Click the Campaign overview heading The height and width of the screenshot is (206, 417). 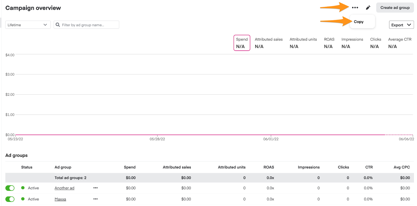pyautogui.click(x=33, y=8)
